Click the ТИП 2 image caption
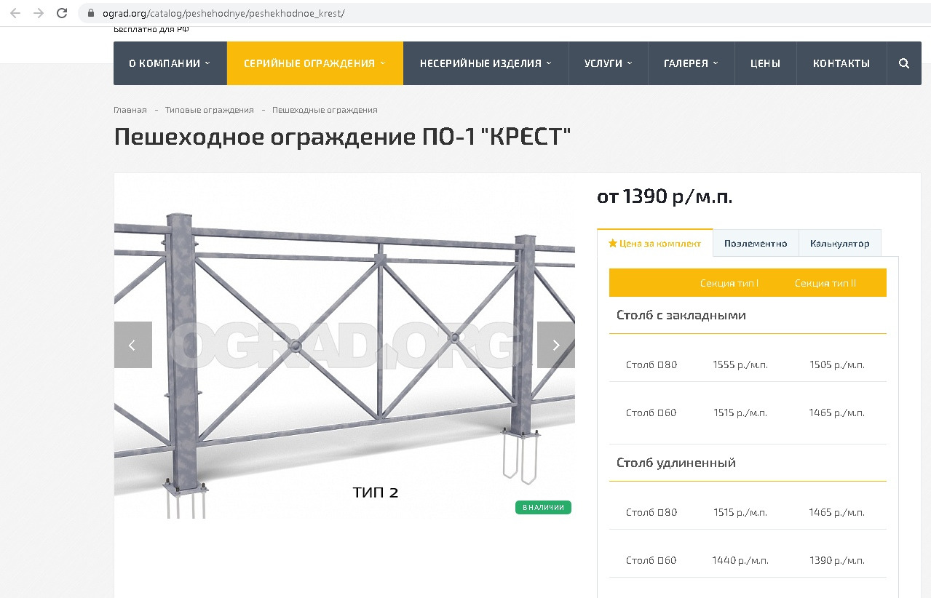 tap(376, 493)
